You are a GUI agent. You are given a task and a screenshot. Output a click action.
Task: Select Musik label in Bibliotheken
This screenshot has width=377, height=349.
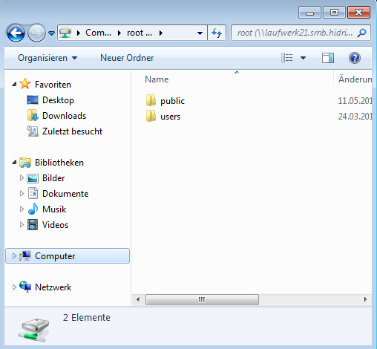(x=54, y=209)
